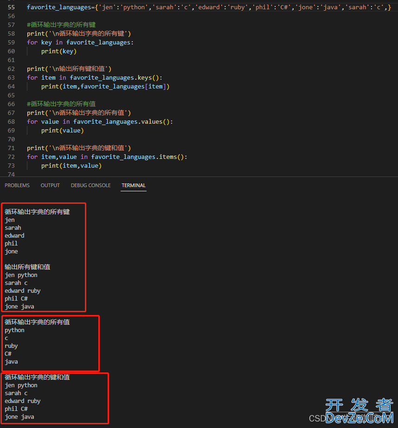398x428 pixels.
Task: Click the print(key) statement
Action: coord(59,51)
